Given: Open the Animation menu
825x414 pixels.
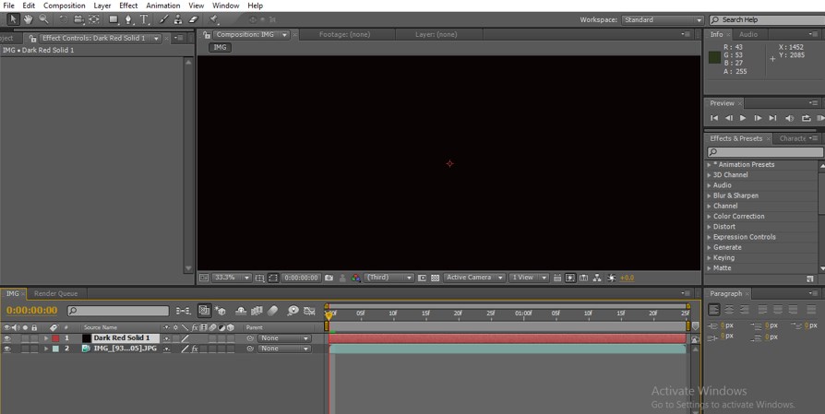Looking at the screenshot, I should click(x=162, y=6).
